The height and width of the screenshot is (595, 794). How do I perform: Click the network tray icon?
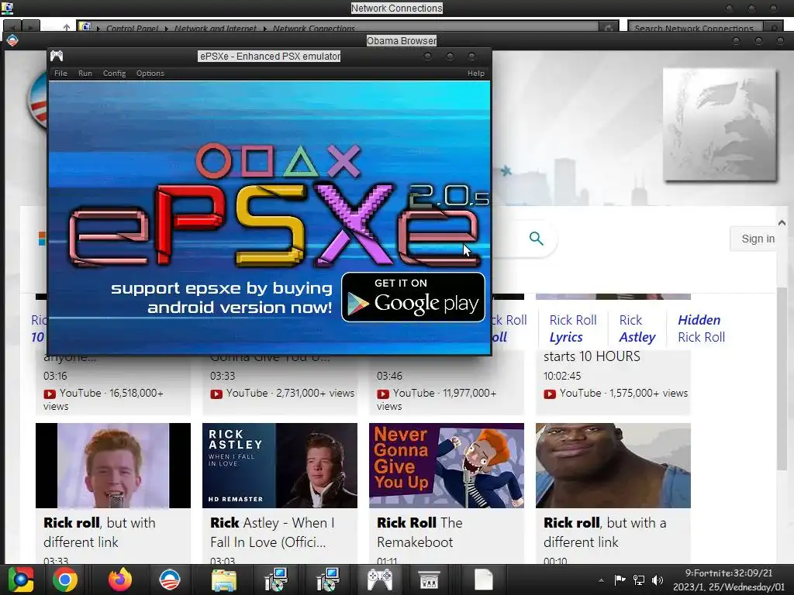(639, 580)
